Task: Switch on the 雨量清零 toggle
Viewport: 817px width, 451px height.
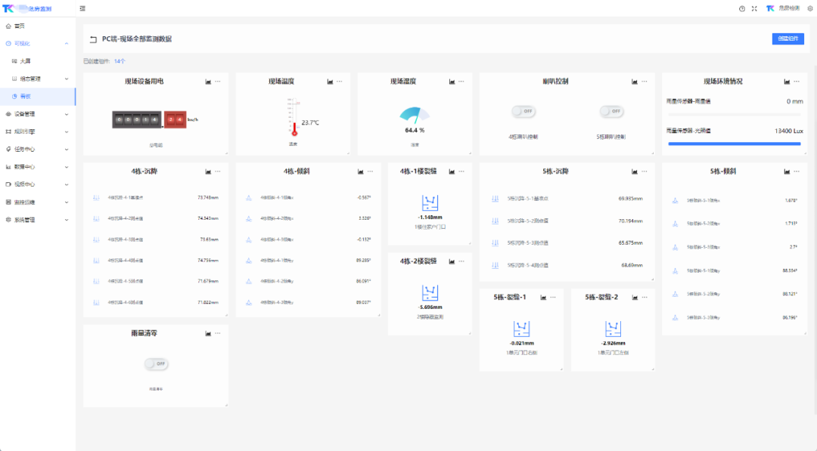Action: pos(156,364)
